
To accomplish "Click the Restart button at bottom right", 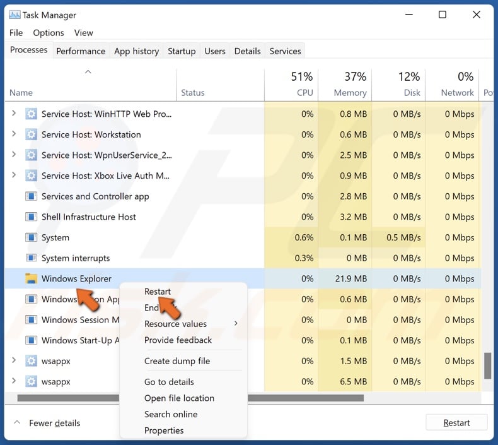I will click(x=456, y=423).
